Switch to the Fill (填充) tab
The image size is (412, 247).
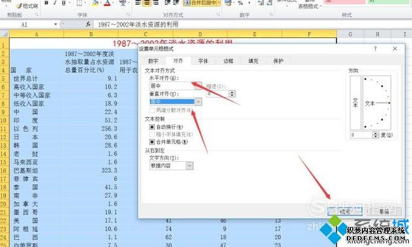[x=253, y=61]
